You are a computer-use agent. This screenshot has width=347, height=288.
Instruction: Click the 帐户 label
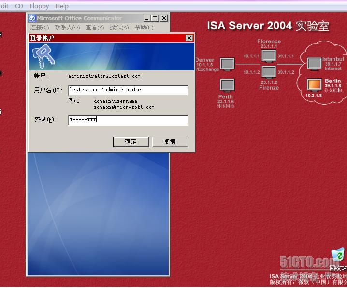pyautogui.click(x=41, y=76)
